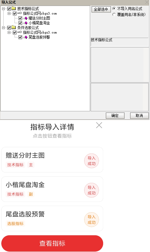Viewport: 150px width, 252px height.
Task: Close the 指标导入详情 panel with the X
Action: (x=99, y=125)
